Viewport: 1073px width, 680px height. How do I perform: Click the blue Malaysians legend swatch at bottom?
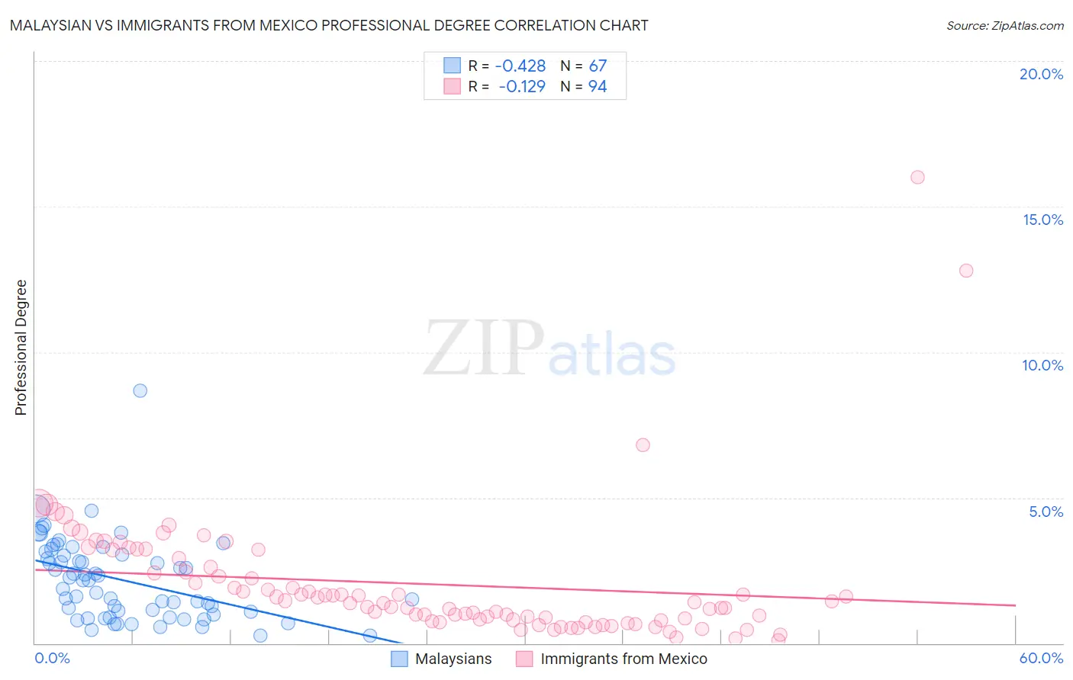(399, 659)
